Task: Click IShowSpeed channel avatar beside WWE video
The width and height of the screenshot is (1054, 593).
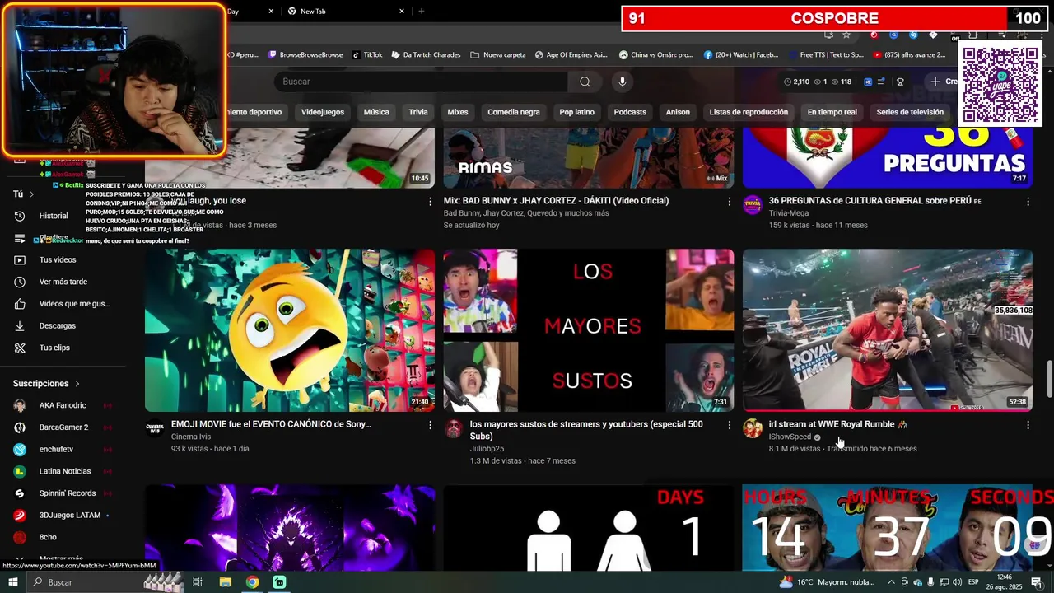Action: (x=753, y=428)
